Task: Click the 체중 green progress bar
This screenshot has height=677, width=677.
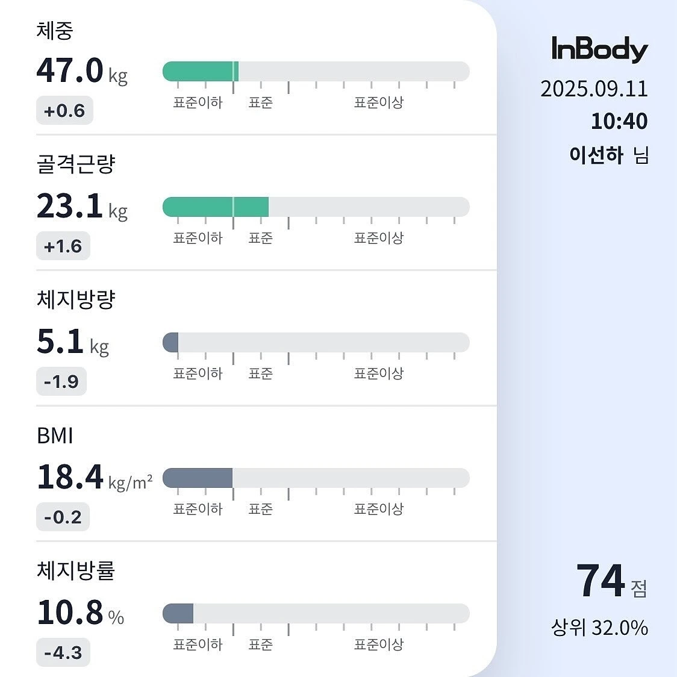Action: (316, 71)
